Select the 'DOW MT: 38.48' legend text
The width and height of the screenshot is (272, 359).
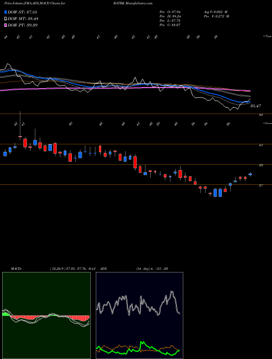click(x=23, y=19)
